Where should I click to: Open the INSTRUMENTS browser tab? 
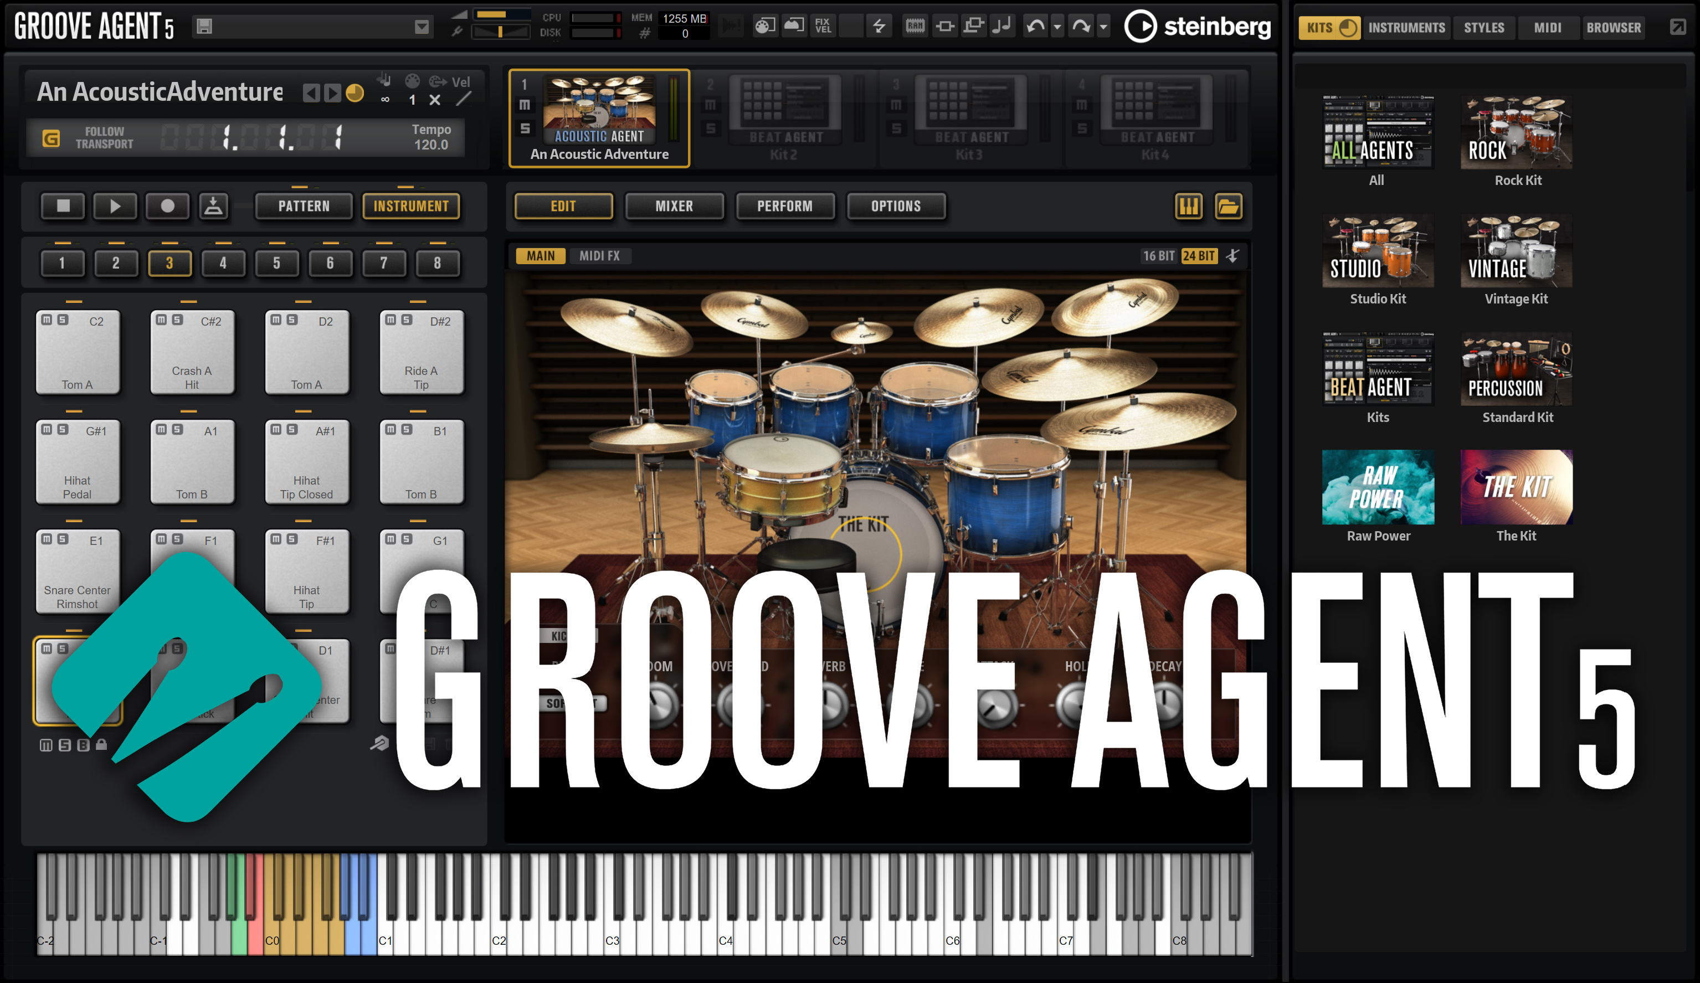click(x=1406, y=28)
